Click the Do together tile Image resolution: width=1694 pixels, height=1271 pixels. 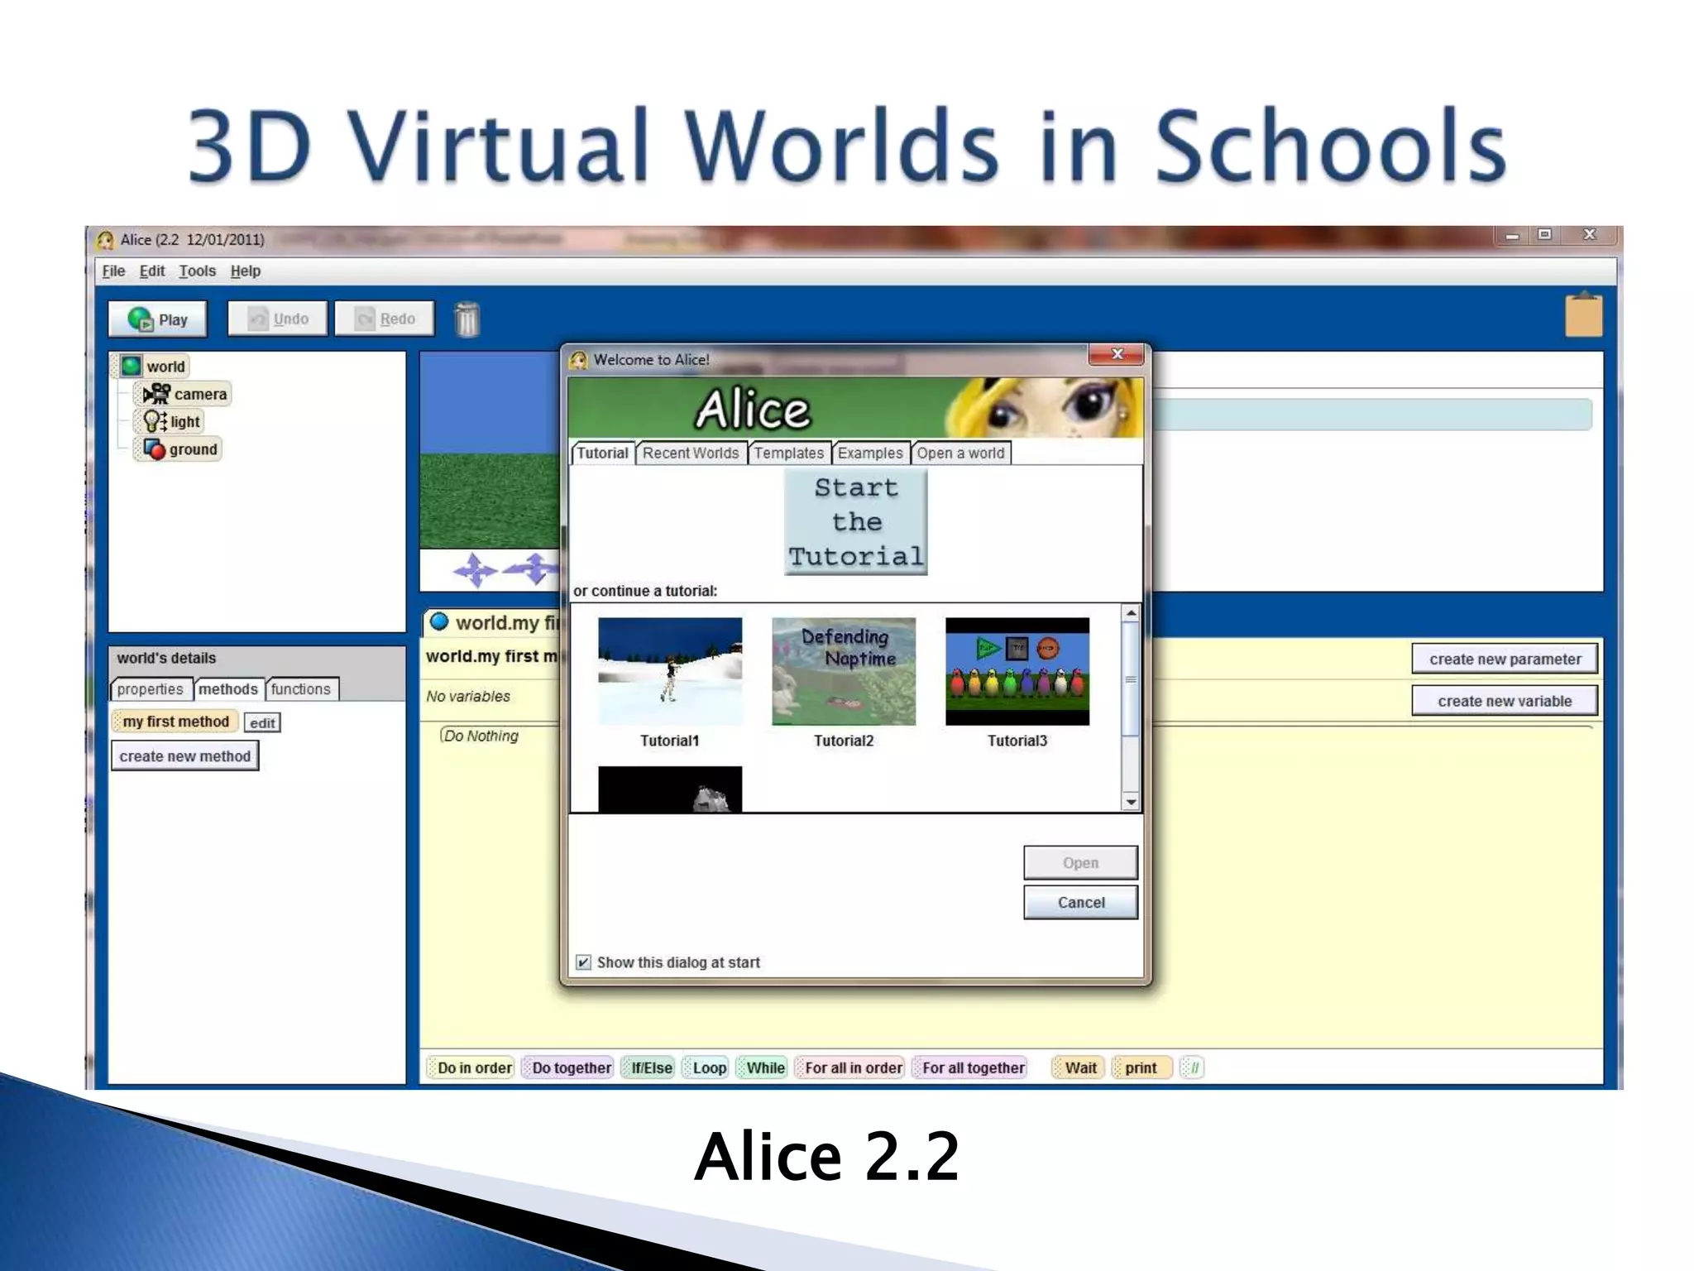pyautogui.click(x=568, y=1067)
